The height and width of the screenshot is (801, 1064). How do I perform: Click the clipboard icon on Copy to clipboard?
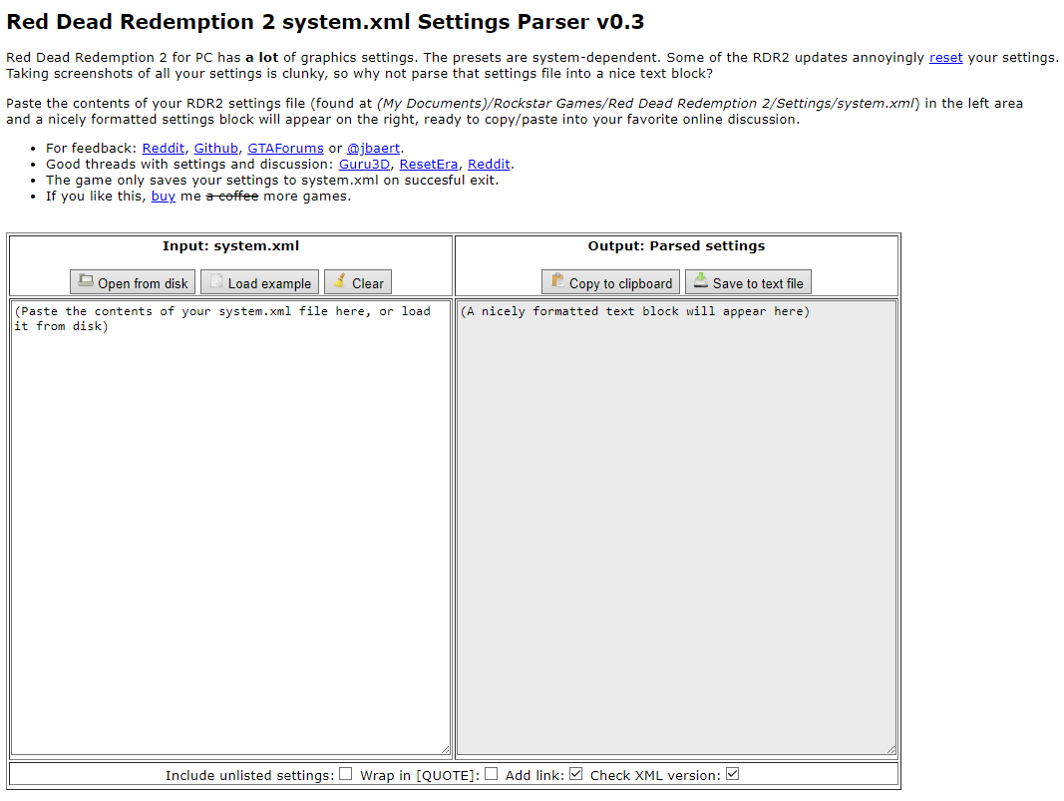click(557, 280)
